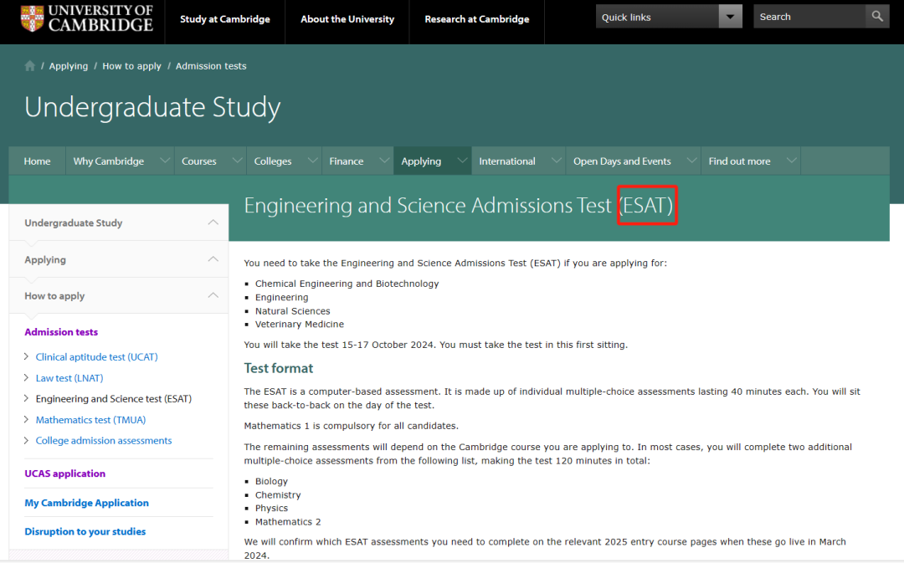The image size is (904, 563).
Task: Click the Veterinary Medicine list item
Action: click(x=300, y=325)
